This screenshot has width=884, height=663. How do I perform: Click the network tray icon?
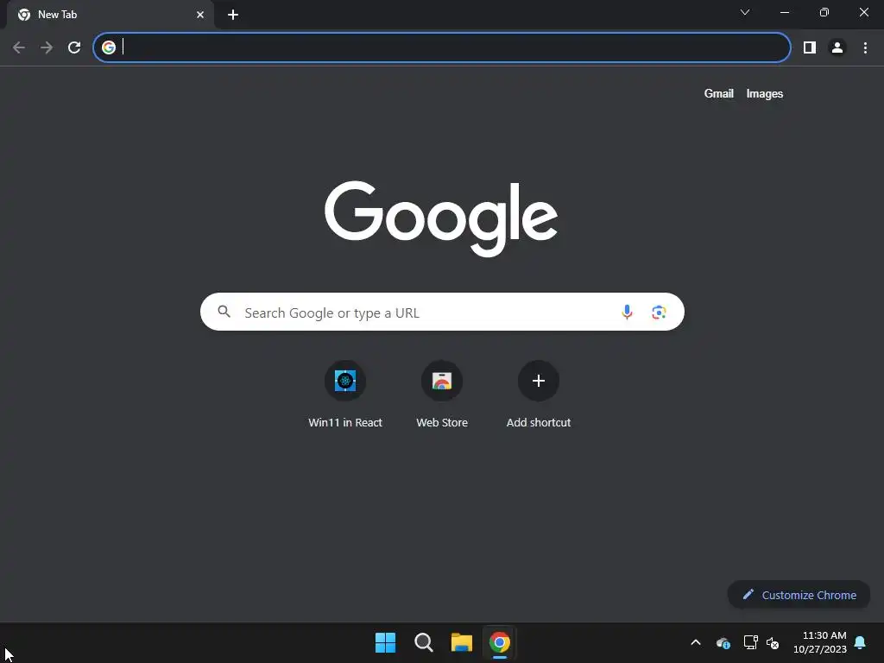click(750, 642)
